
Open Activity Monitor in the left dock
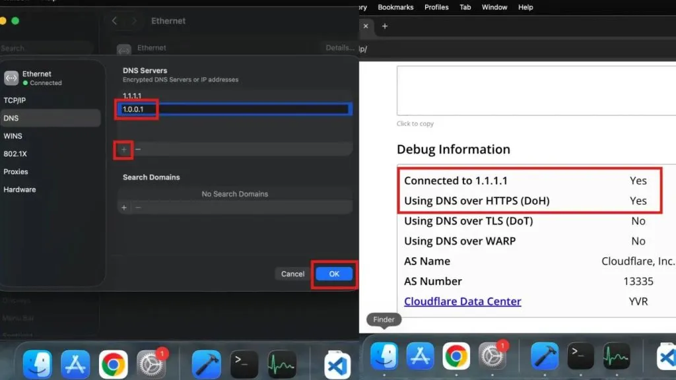(282, 364)
